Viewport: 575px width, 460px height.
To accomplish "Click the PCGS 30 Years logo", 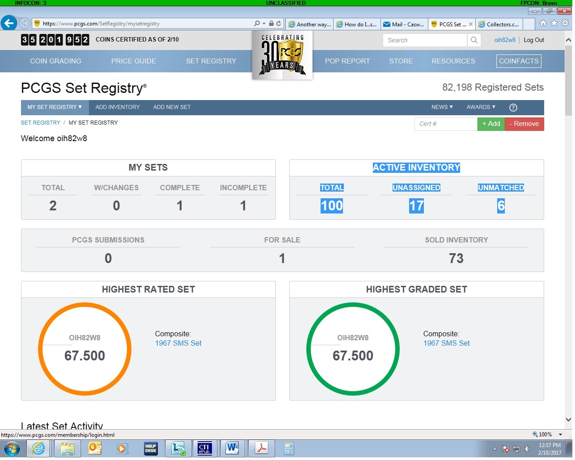I will (282, 55).
